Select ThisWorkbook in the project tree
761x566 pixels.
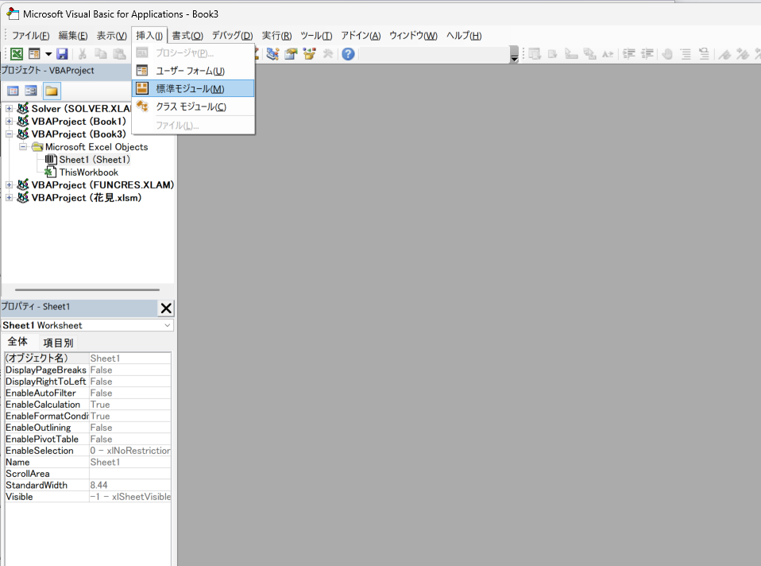click(x=88, y=173)
